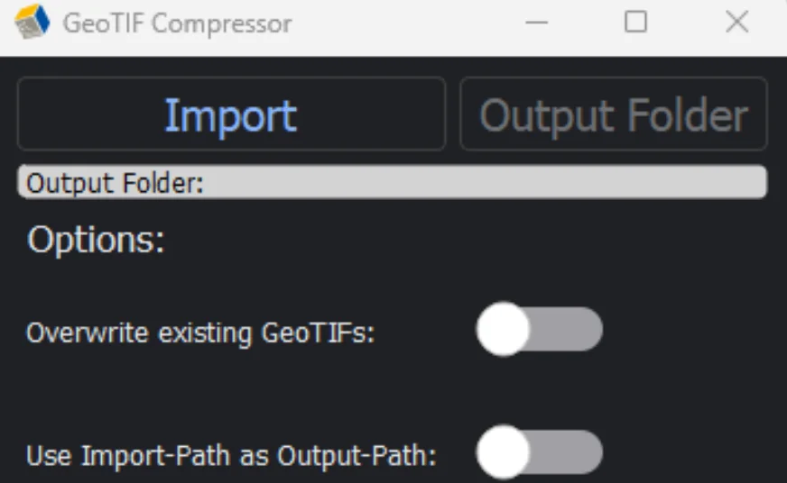
Task: Click the gray track of Import-Path toggle
Action: click(x=573, y=452)
